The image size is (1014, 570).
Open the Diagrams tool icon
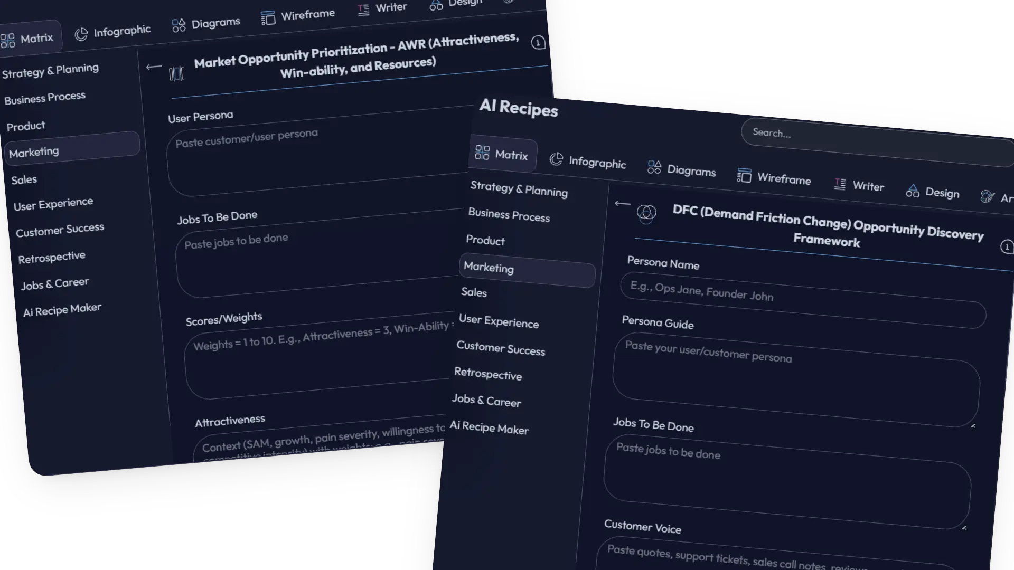pyautogui.click(x=654, y=167)
